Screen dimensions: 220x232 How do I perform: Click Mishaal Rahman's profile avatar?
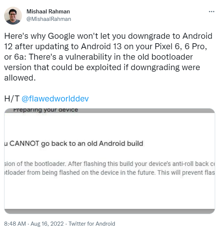tap(13, 16)
